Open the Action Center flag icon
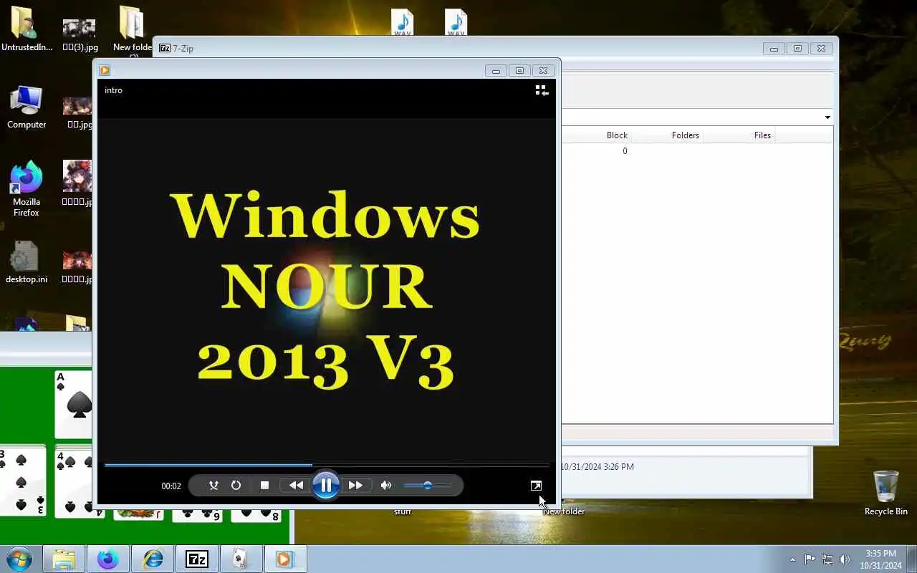 pyautogui.click(x=810, y=559)
